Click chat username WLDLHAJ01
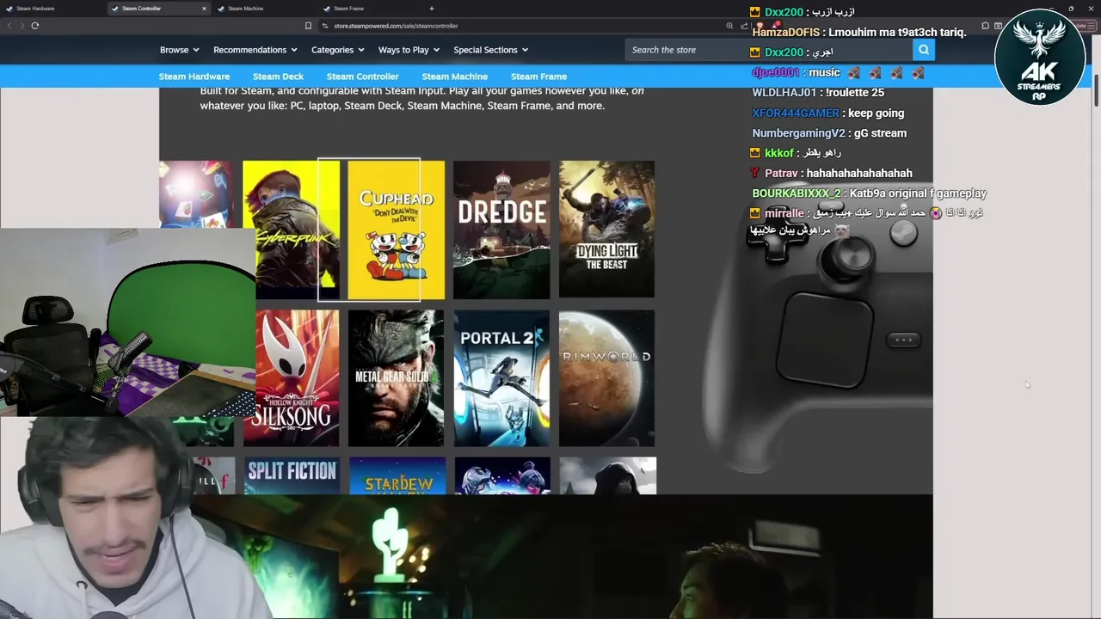 [x=784, y=92]
